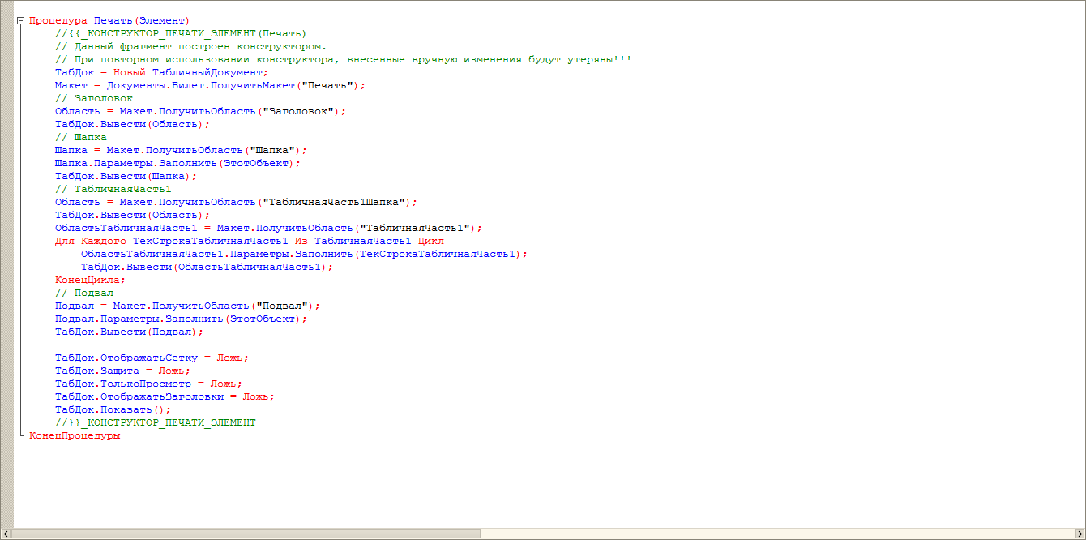This screenshot has height=540, width=1086.
Task: Click line 'ТабДок.ОтображатьСетку = Ложь;'
Action: [152, 358]
